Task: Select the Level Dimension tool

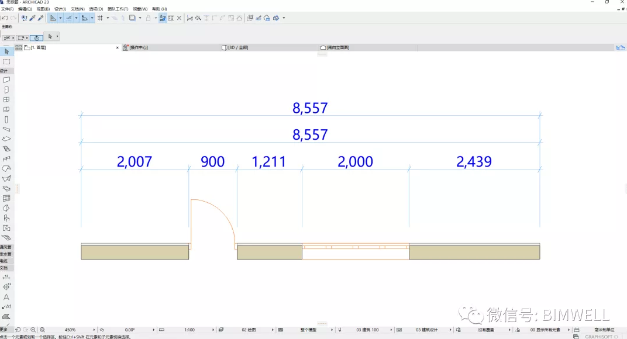Action: pos(6,287)
